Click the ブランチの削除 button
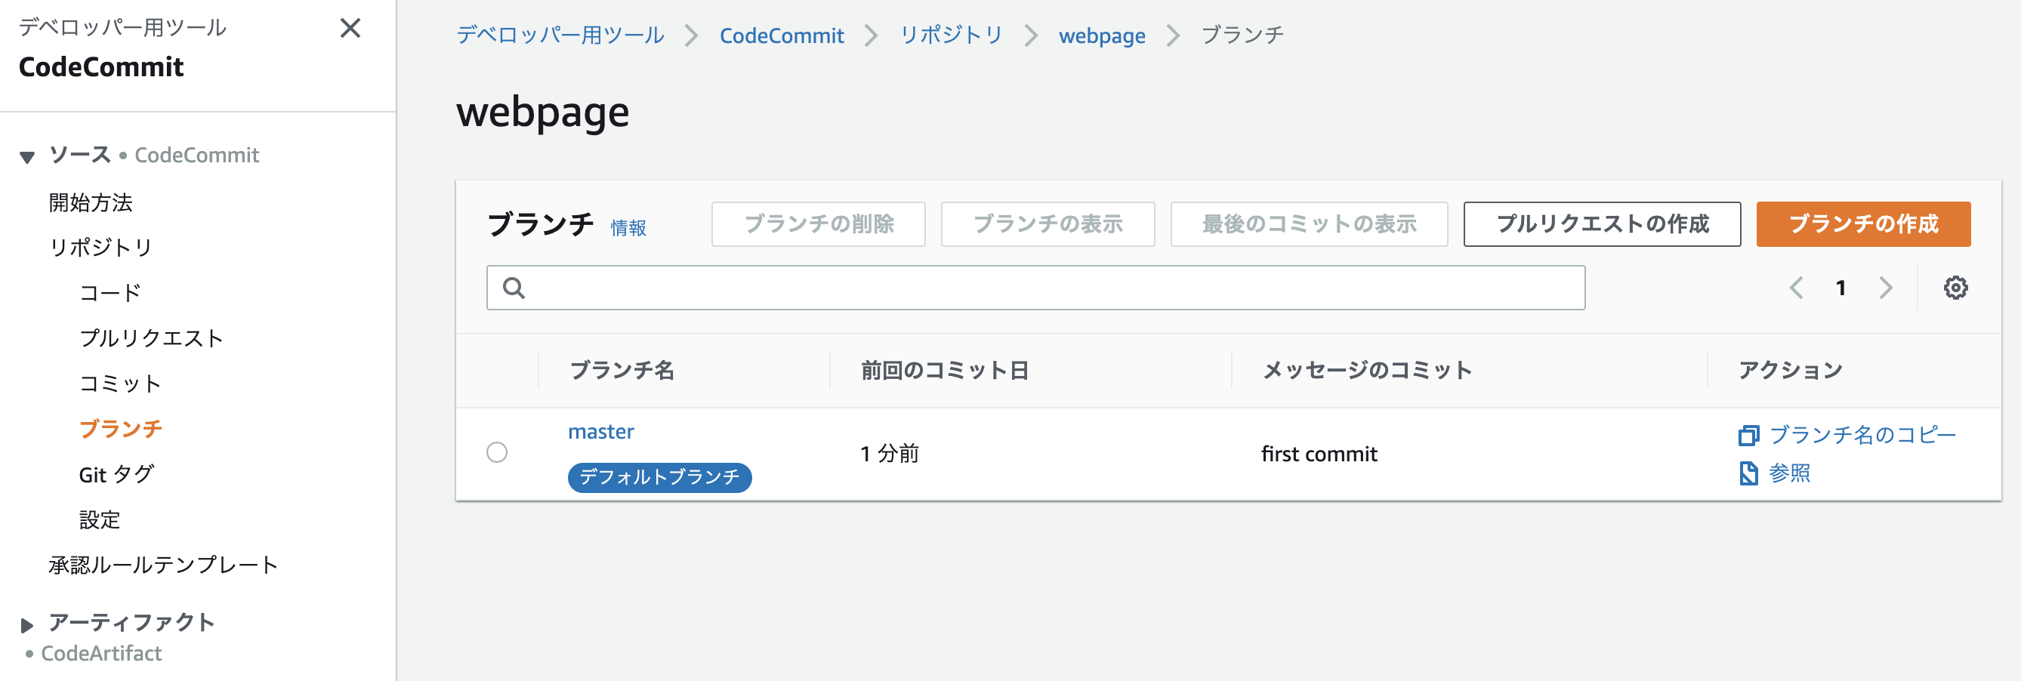This screenshot has width=2021, height=681. click(x=818, y=224)
